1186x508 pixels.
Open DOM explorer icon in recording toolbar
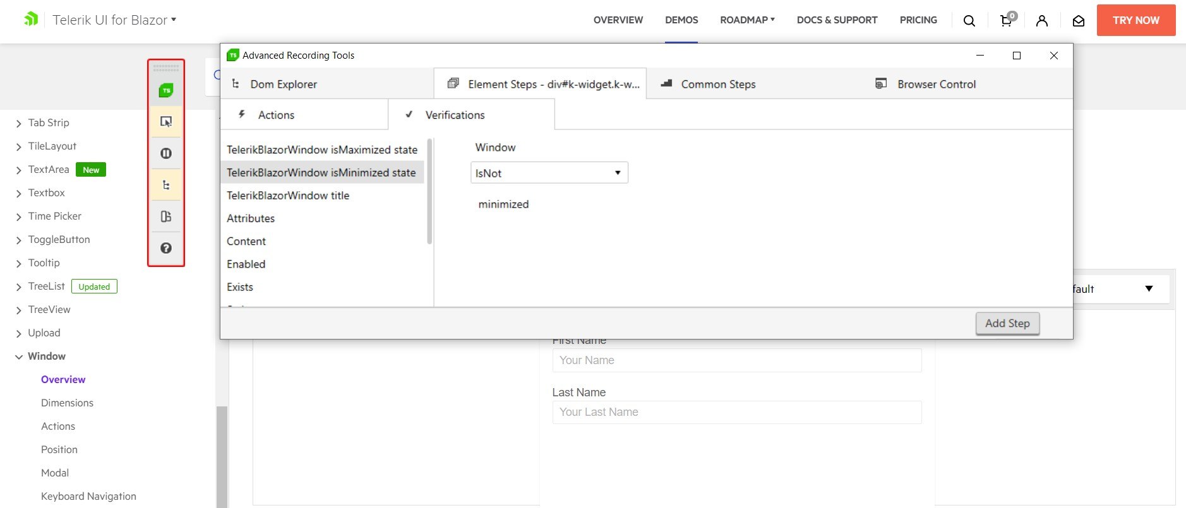pos(166,185)
